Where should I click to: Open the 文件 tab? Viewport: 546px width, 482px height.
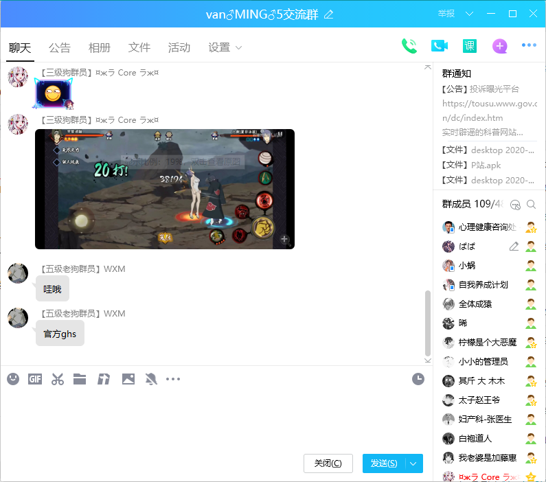[139, 47]
